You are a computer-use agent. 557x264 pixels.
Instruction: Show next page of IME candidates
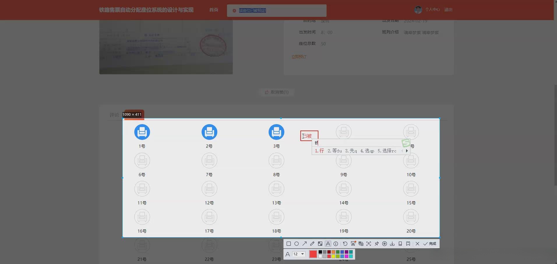coord(407,151)
